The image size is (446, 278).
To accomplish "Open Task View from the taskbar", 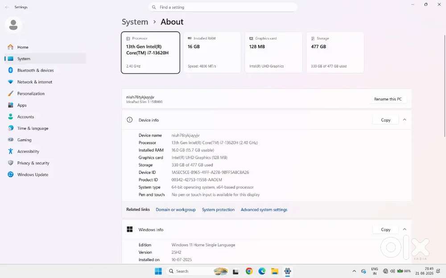I will tap(235, 271).
